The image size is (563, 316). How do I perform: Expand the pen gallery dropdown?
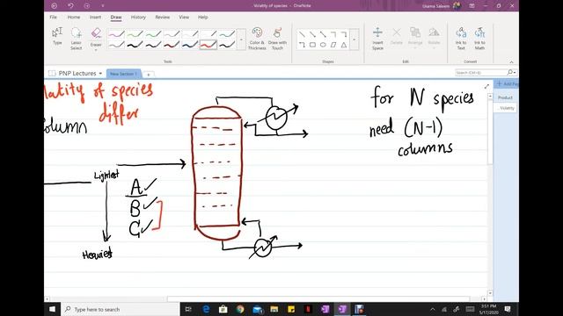241,39
